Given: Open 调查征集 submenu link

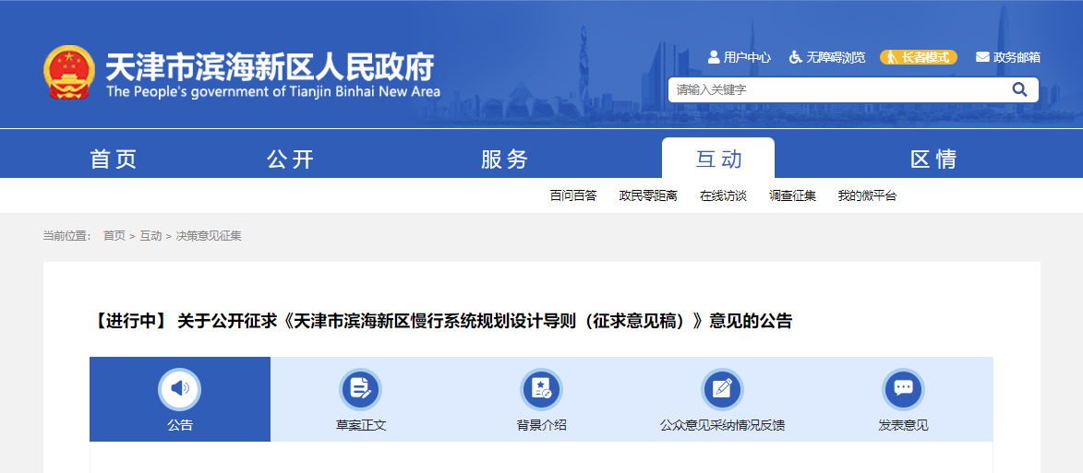Looking at the screenshot, I should 792,195.
